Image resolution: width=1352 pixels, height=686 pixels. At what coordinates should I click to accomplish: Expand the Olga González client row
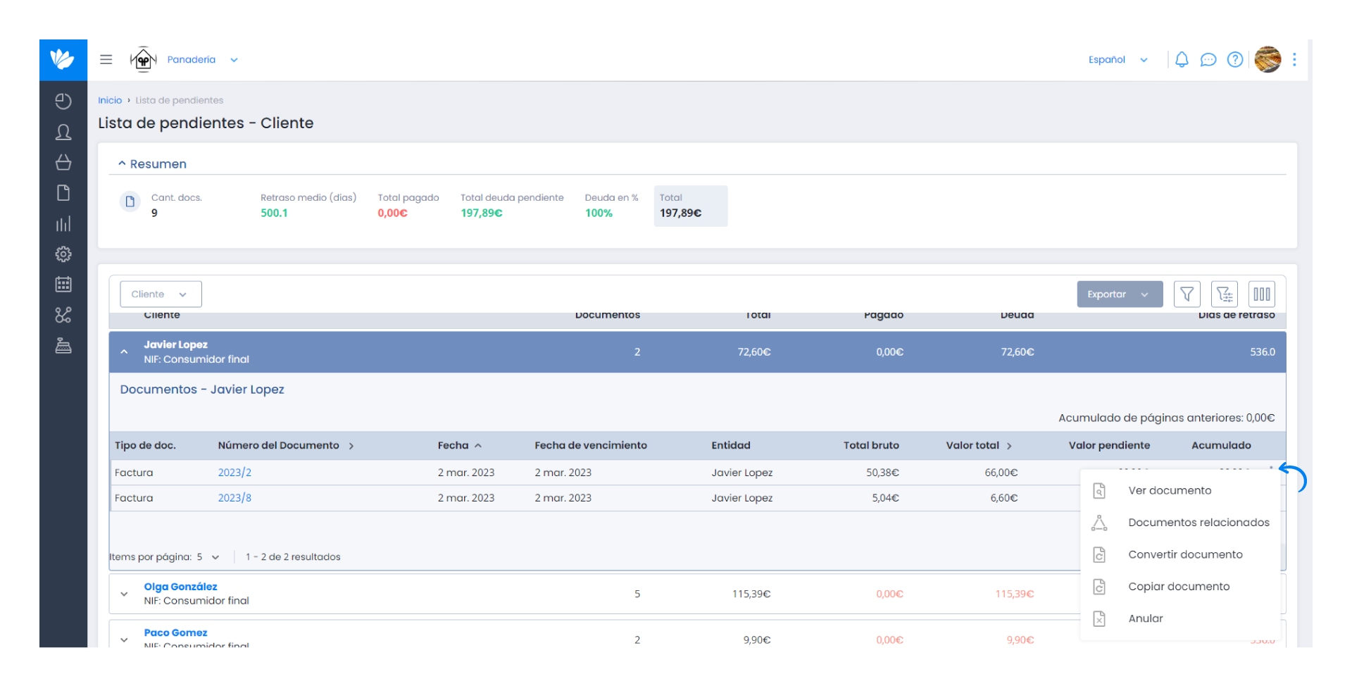click(124, 594)
